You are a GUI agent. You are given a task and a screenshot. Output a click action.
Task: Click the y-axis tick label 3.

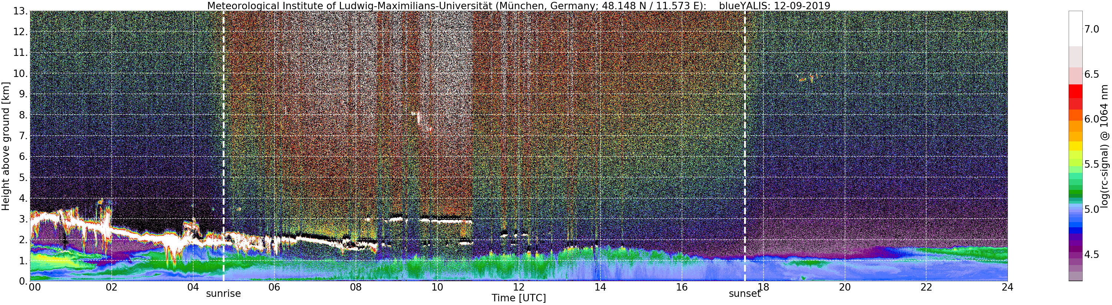click(x=23, y=219)
